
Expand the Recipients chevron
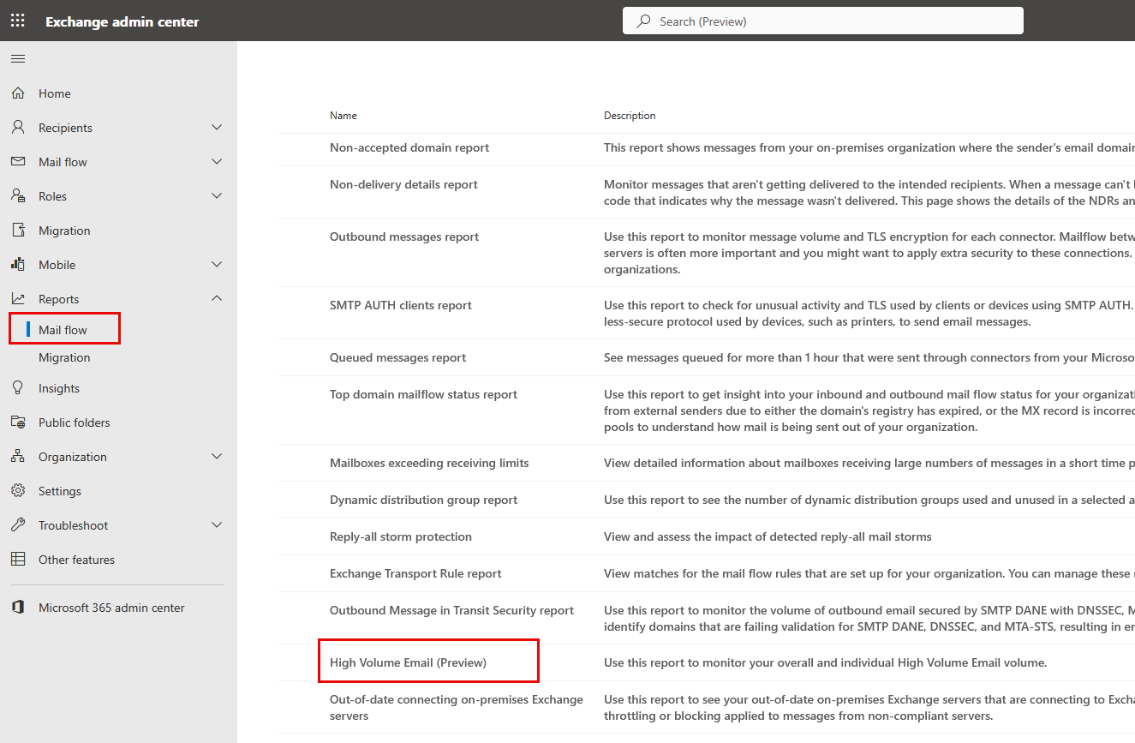tap(217, 128)
